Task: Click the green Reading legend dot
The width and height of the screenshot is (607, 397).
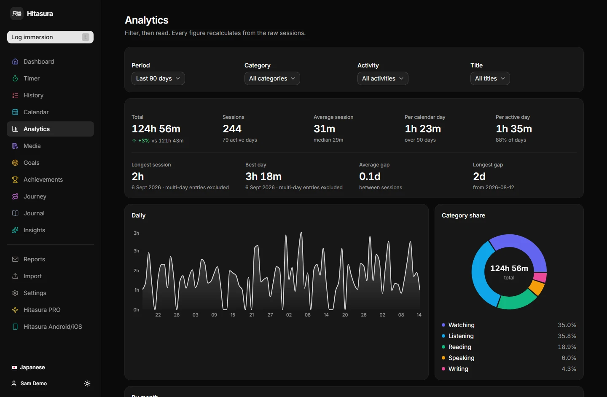Action: click(x=443, y=347)
